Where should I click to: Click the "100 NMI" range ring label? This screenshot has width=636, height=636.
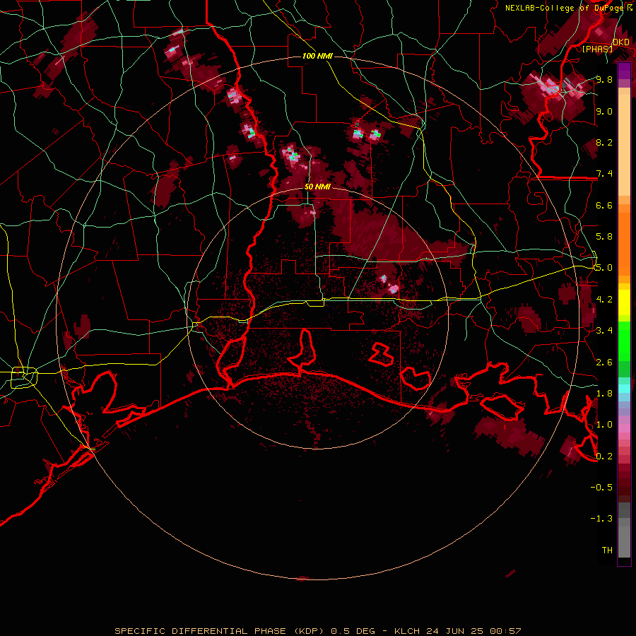tap(317, 56)
